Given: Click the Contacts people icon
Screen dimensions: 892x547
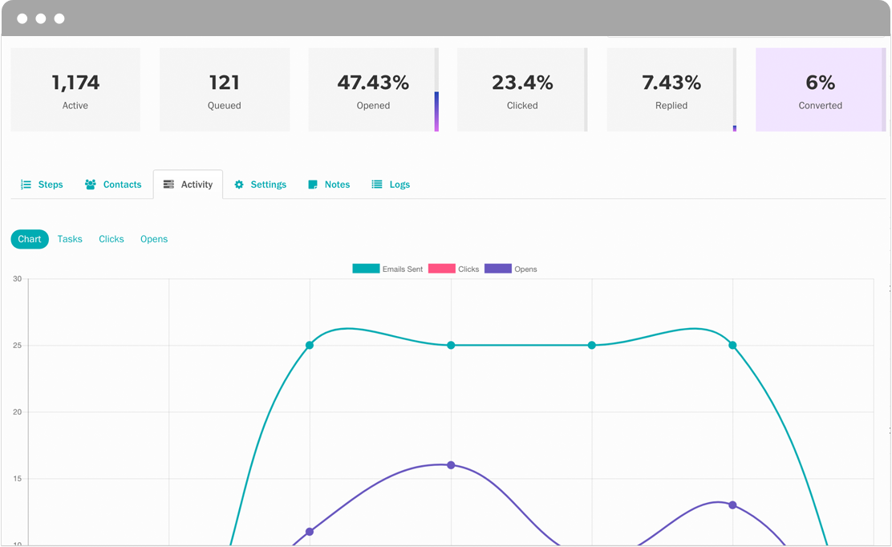Looking at the screenshot, I should pos(90,184).
